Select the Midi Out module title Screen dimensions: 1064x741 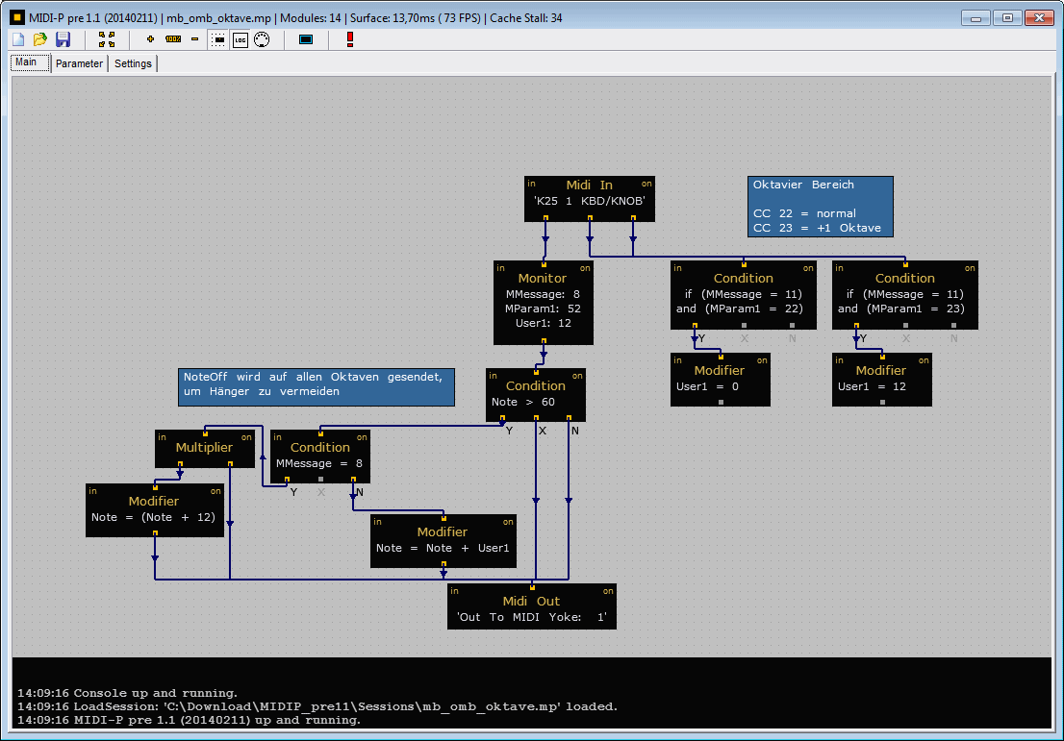(531, 601)
